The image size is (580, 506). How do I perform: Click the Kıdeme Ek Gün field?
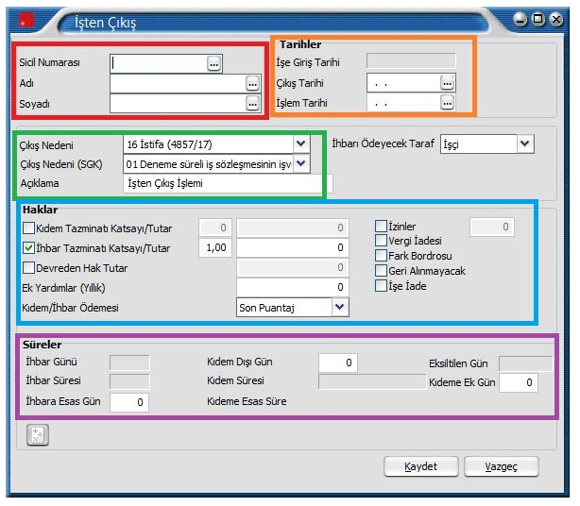[519, 382]
